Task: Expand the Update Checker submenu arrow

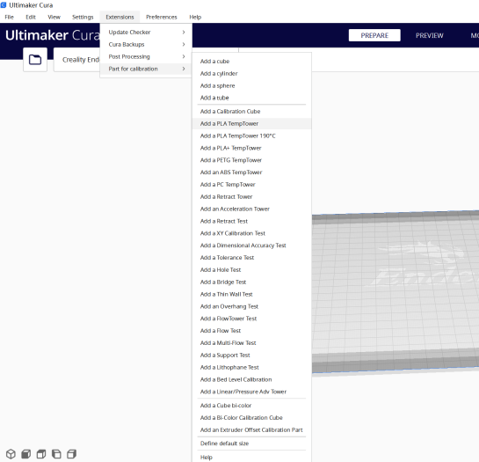Action: [184, 33]
